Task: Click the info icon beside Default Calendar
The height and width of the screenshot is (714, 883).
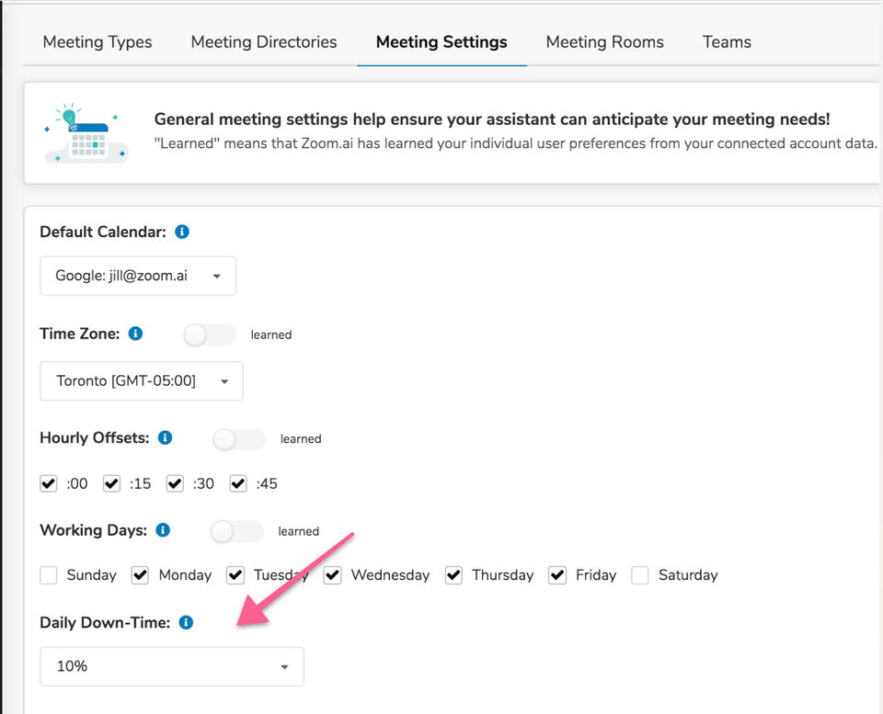Action: tap(182, 232)
